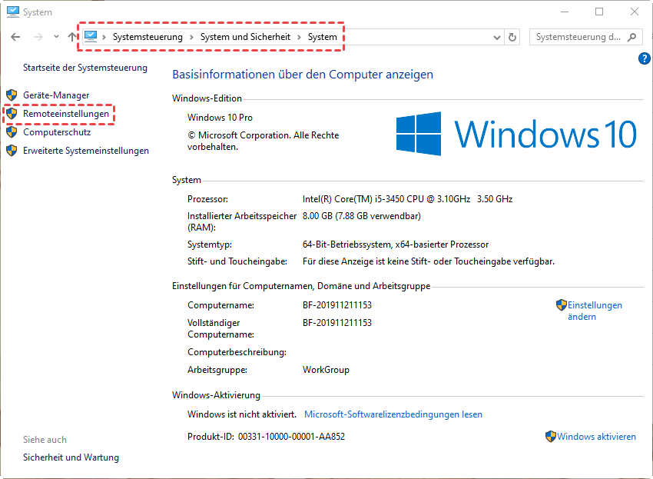
Task: Click the computer icon in address bar
Action: (x=91, y=36)
